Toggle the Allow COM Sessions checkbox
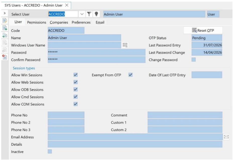Image resolution: width=234 pixels, height=161 pixels. click(75, 104)
